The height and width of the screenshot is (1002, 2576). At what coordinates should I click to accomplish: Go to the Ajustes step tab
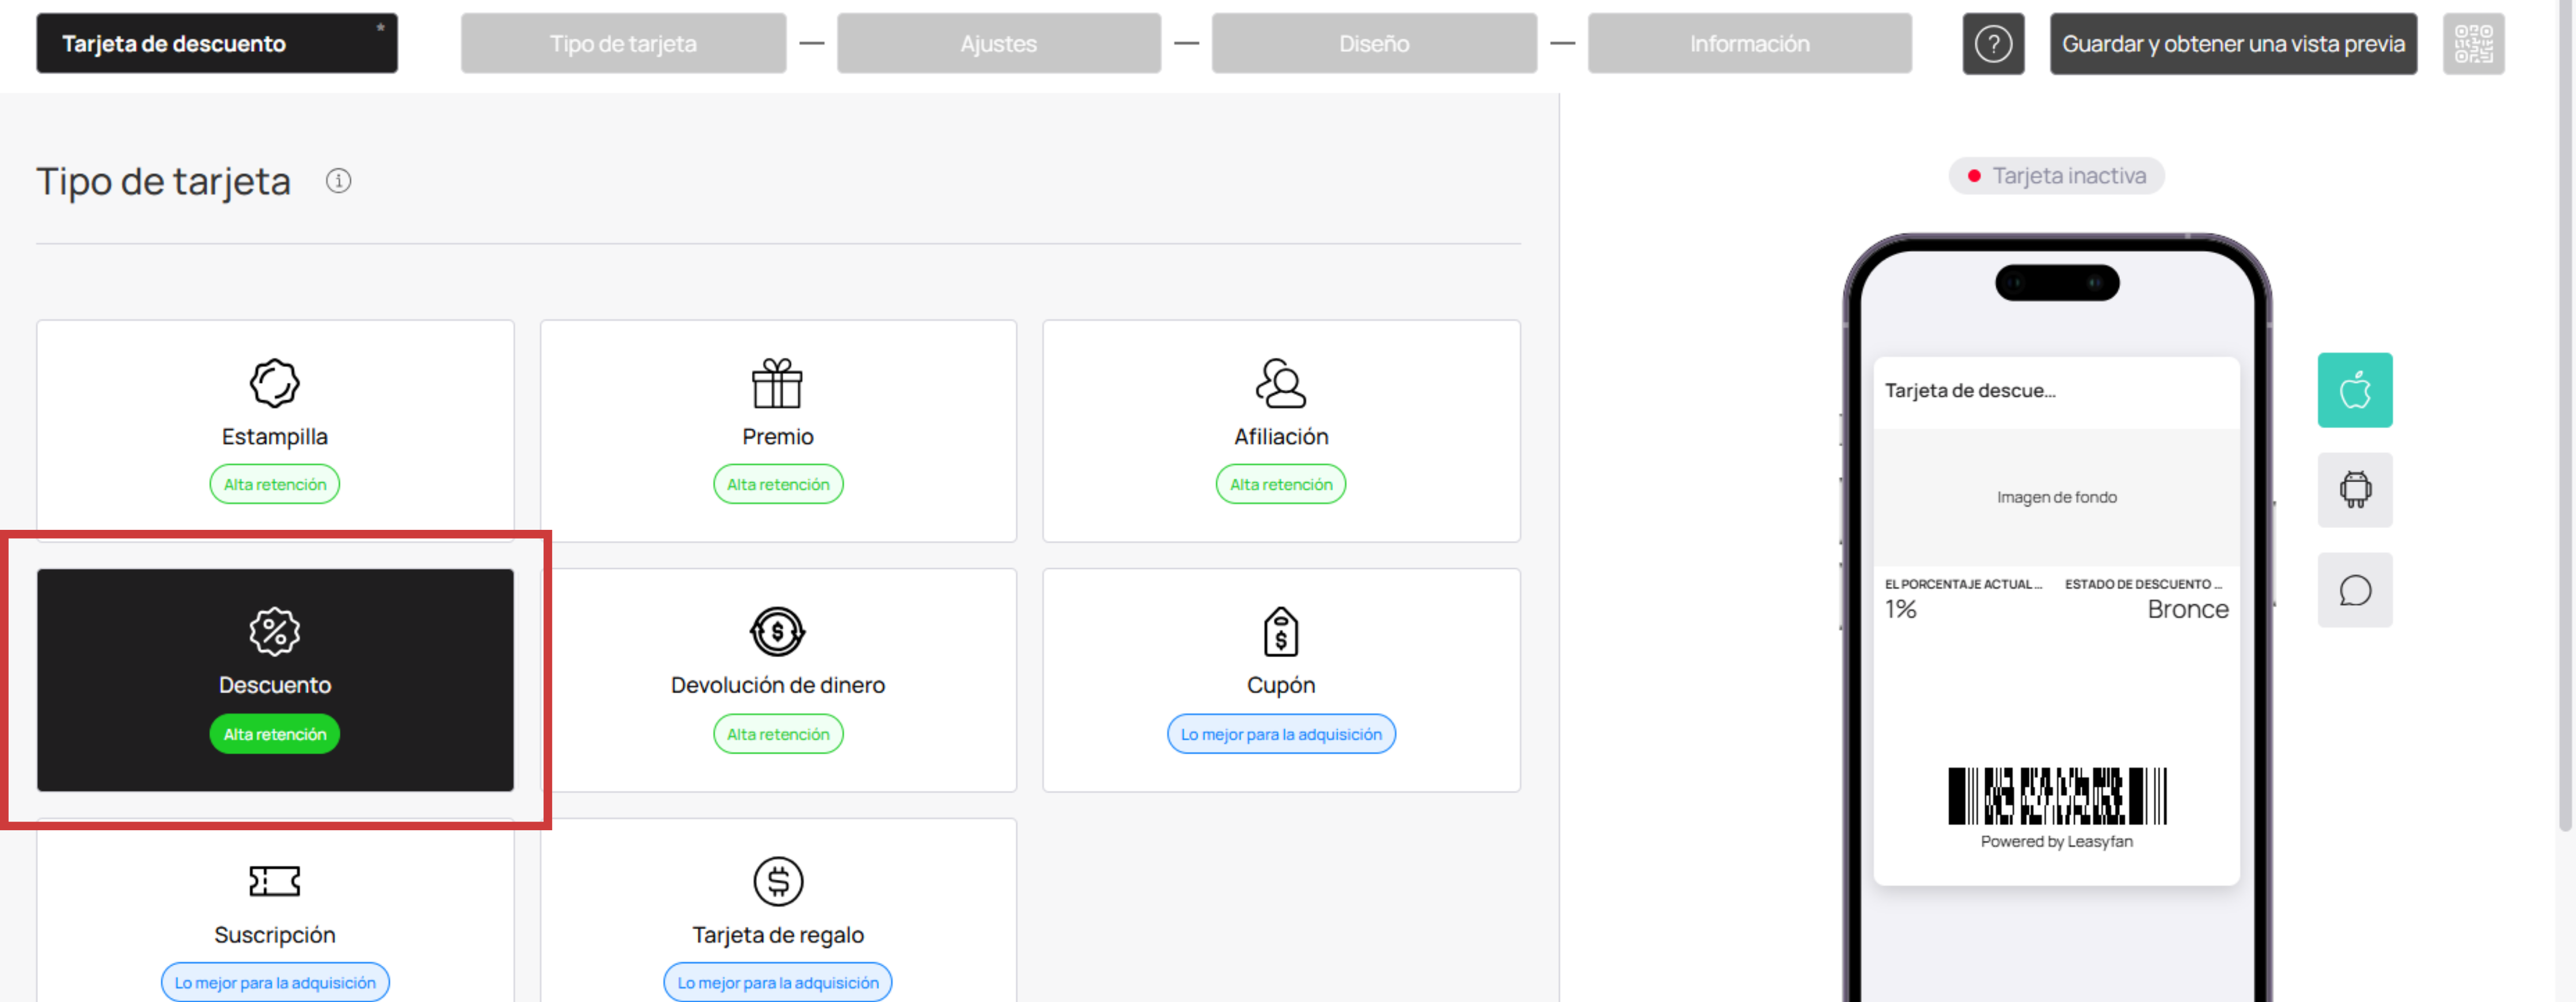pos(998,44)
